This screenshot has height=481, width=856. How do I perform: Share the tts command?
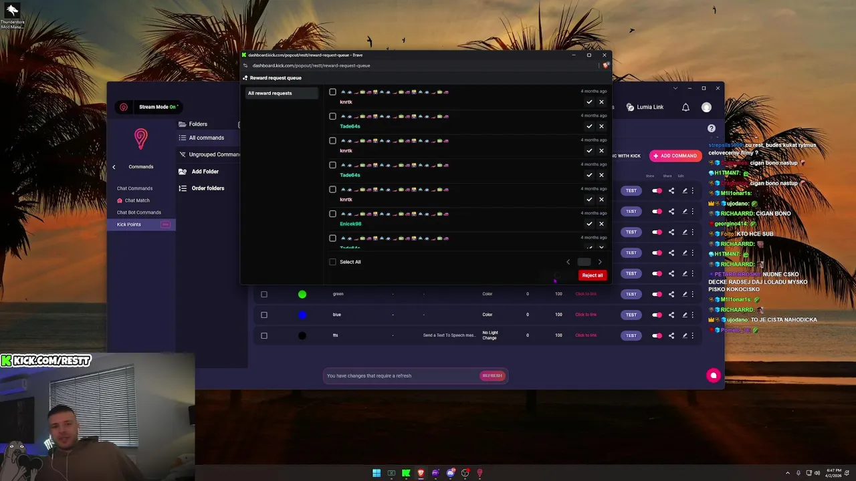coord(671,335)
